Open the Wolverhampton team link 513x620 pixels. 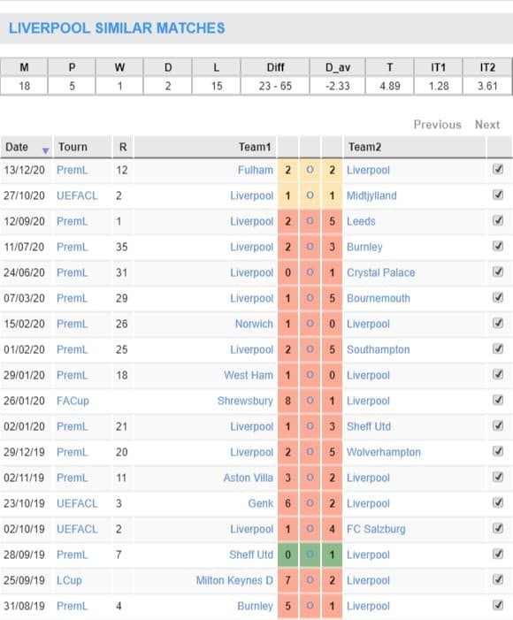pos(384,452)
